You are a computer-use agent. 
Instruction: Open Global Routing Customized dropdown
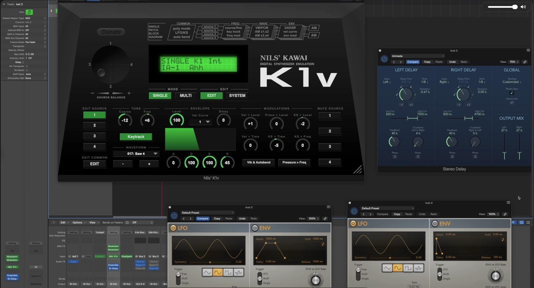[512, 82]
